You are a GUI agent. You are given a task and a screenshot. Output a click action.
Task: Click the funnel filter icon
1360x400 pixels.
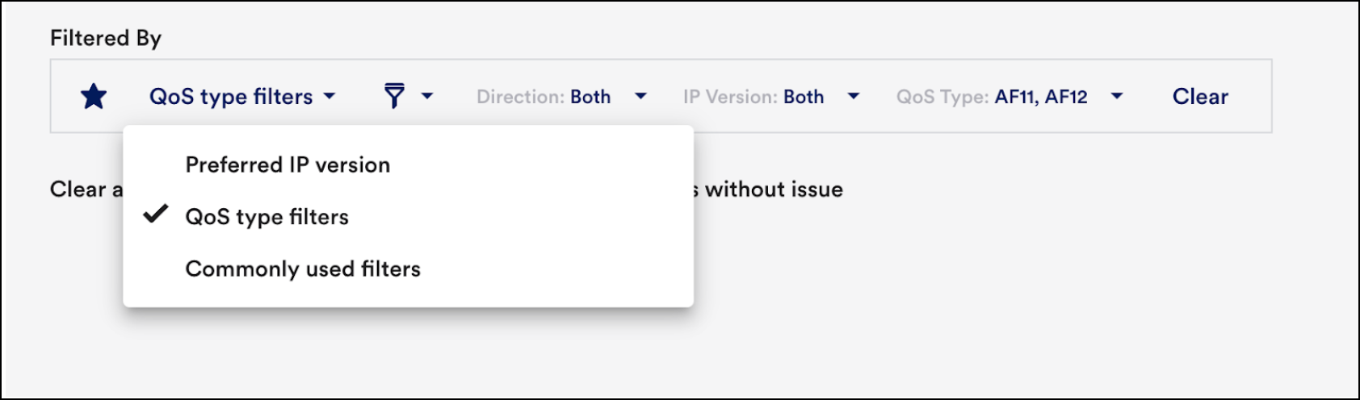tap(394, 96)
